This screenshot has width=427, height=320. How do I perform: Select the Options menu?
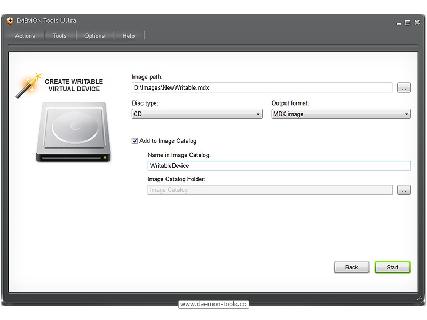click(x=94, y=36)
